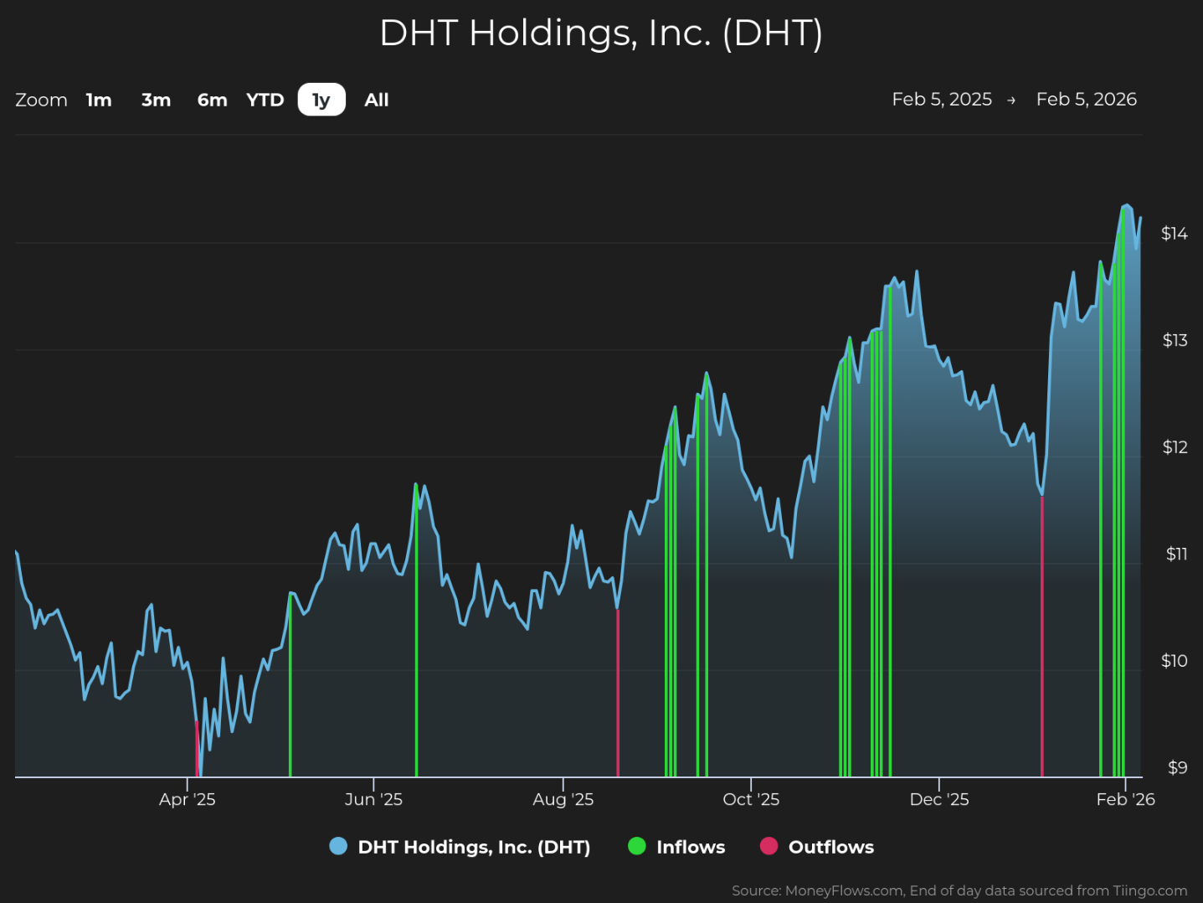Screen dimensions: 1203x903
Task: Click the red outflow marker in mid-August '25
Action: tap(618, 693)
